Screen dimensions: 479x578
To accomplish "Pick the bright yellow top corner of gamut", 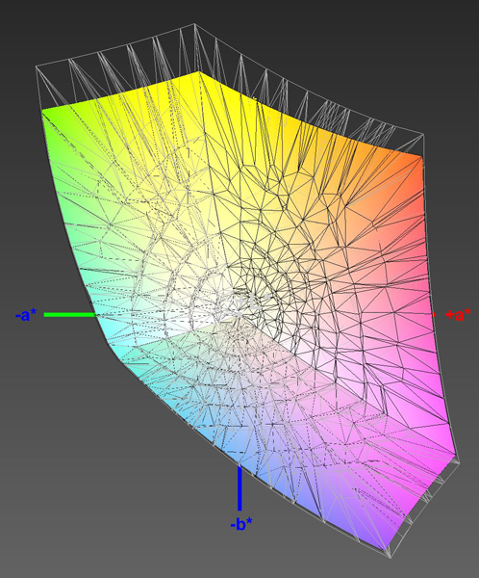I will pyautogui.click(x=198, y=74).
